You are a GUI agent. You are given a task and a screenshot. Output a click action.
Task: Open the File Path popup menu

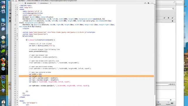[x=21, y=1]
